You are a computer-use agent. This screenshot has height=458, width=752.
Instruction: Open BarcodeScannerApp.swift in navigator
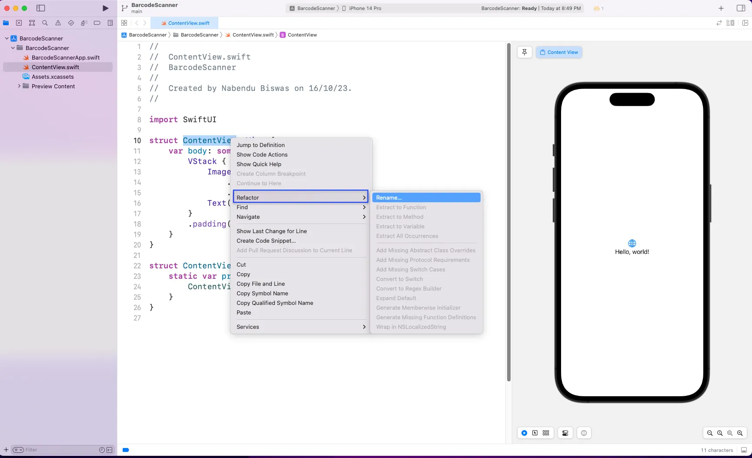(x=65, y=57)
